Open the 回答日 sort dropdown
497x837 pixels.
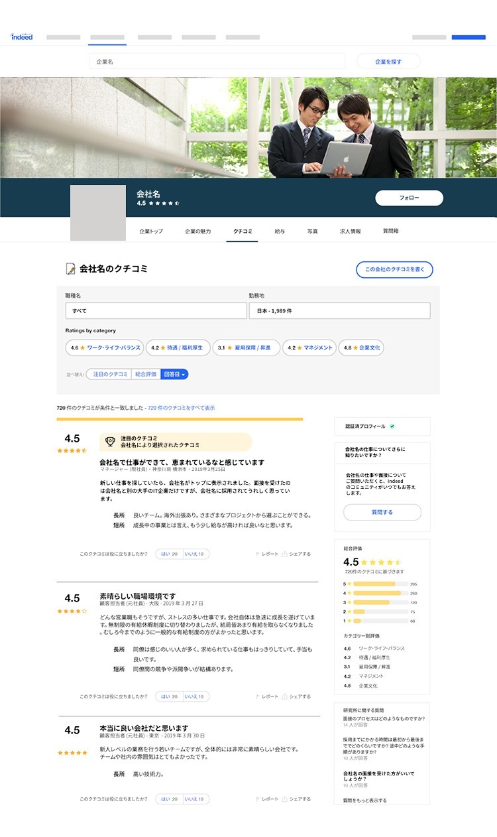click(x=175, y=374)
